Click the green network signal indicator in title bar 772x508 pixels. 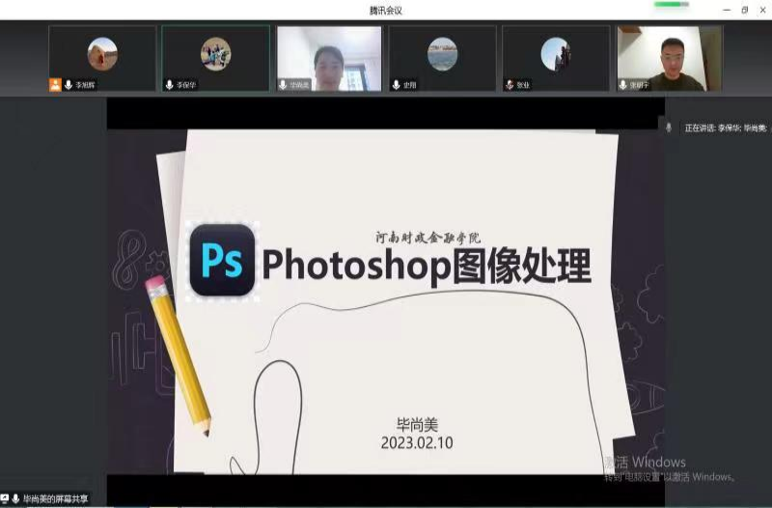click(670, 5)
